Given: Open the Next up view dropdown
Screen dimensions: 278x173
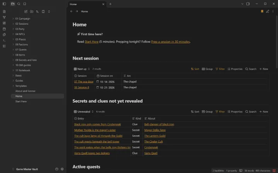Looking at the screenshot, I should point(82,69).
